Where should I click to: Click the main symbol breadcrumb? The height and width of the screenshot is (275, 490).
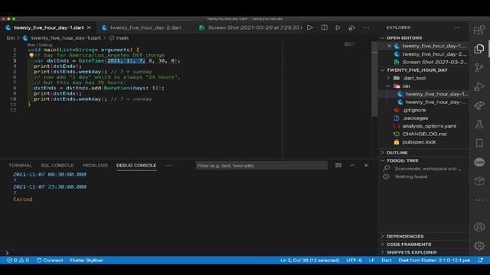click(122, 38)
